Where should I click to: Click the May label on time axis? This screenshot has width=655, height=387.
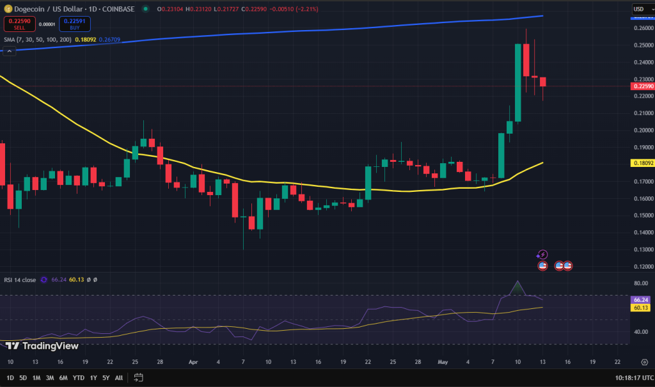(443, 362)
